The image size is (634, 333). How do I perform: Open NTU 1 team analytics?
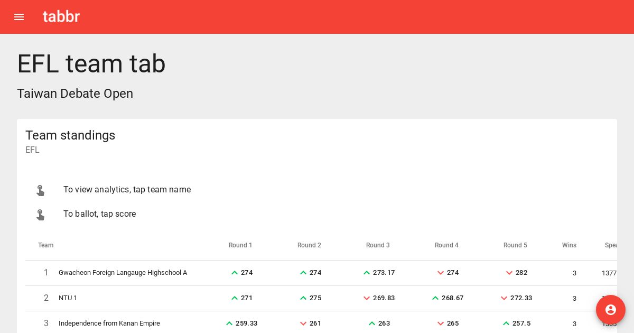[68, 298]
